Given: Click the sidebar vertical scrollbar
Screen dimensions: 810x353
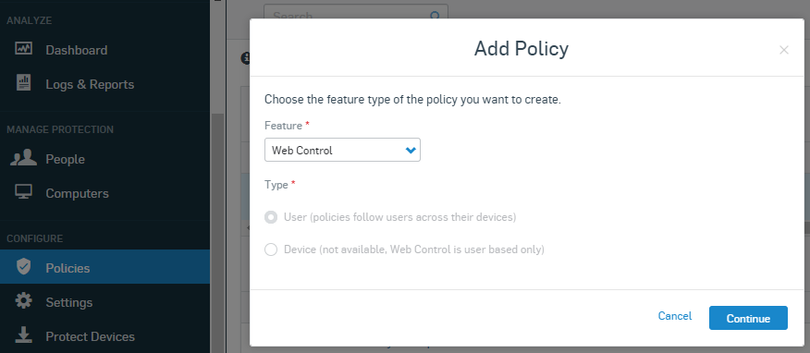Looking at the screenshot, I should pos(218,232).
